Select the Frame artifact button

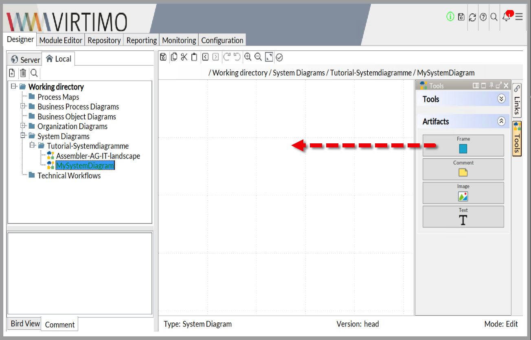point(463,145)
